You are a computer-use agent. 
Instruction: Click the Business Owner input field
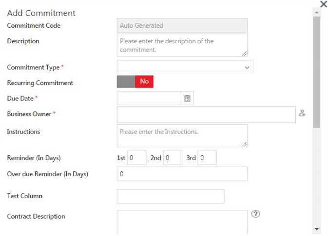[206, 115]
